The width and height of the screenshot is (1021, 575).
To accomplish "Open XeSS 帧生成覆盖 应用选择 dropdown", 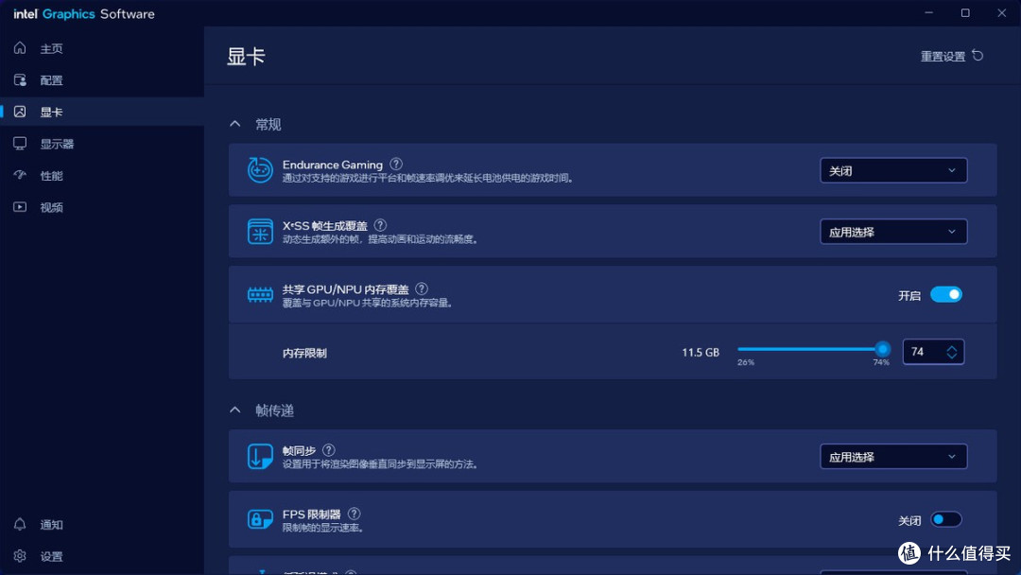I will 893,232.
